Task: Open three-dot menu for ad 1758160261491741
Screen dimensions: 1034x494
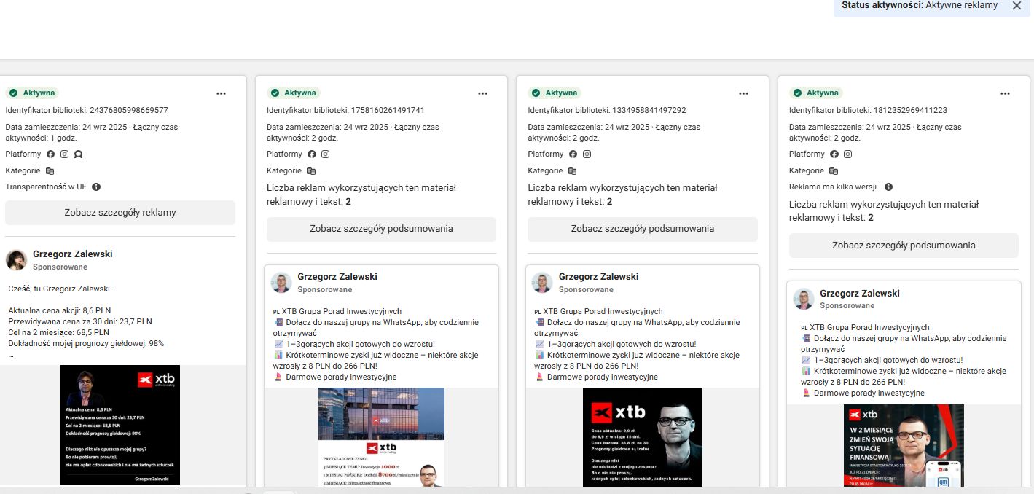Action: tap(482, 93)
